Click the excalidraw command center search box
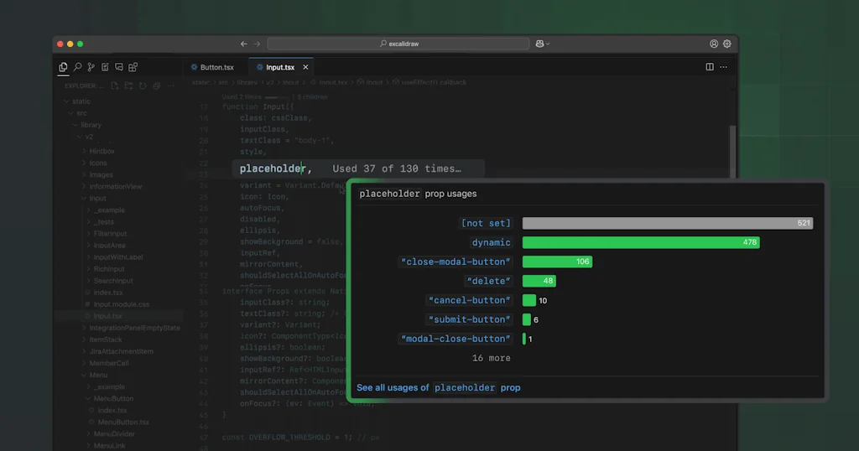859x451 pixels. (x=398, y=44)
